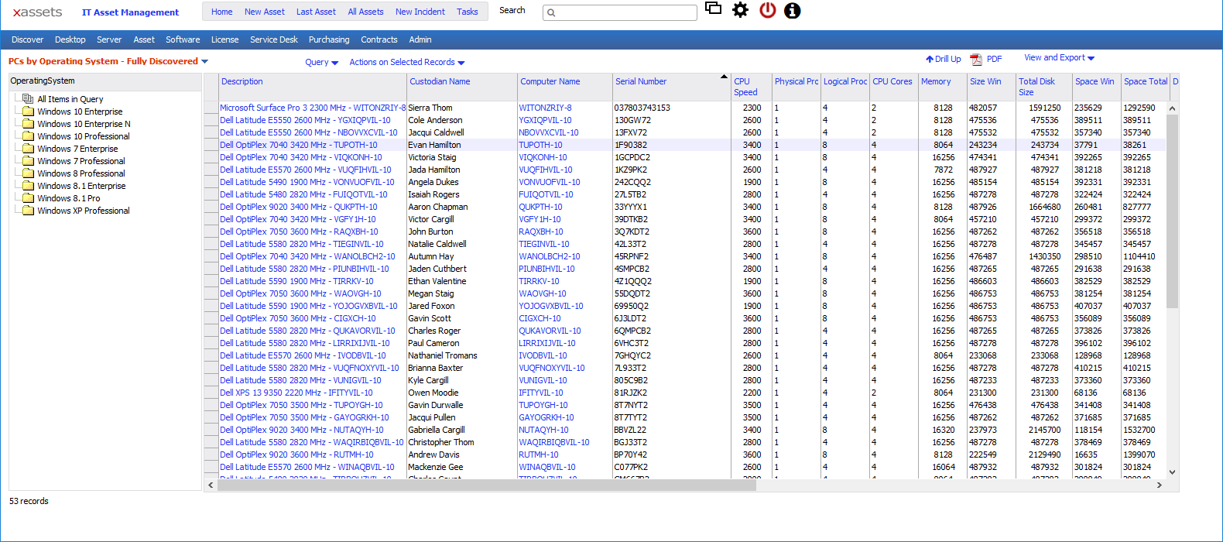Sort by Computer Name column header

[x=550, y=81]
